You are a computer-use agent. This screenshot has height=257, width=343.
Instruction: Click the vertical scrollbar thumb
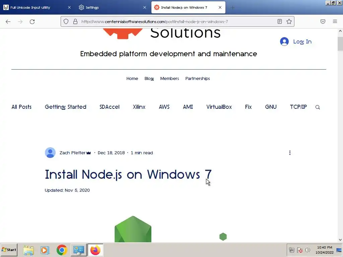[340, 44]
